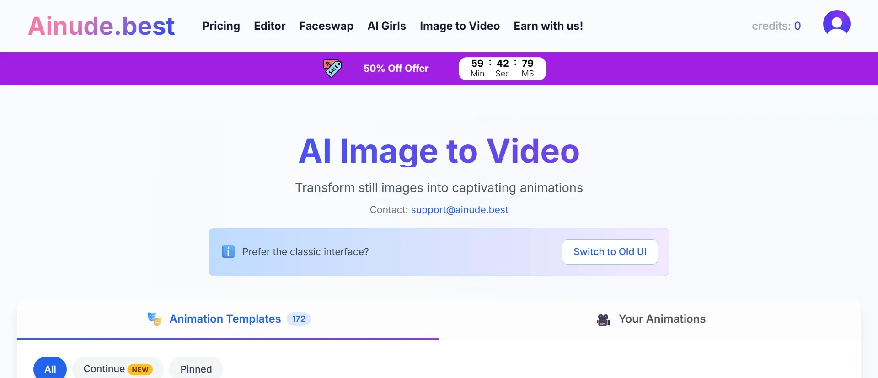Viewport: 878px width, 378px height.
Task: Navigate to Faceswap
Action: coord(327,26)
